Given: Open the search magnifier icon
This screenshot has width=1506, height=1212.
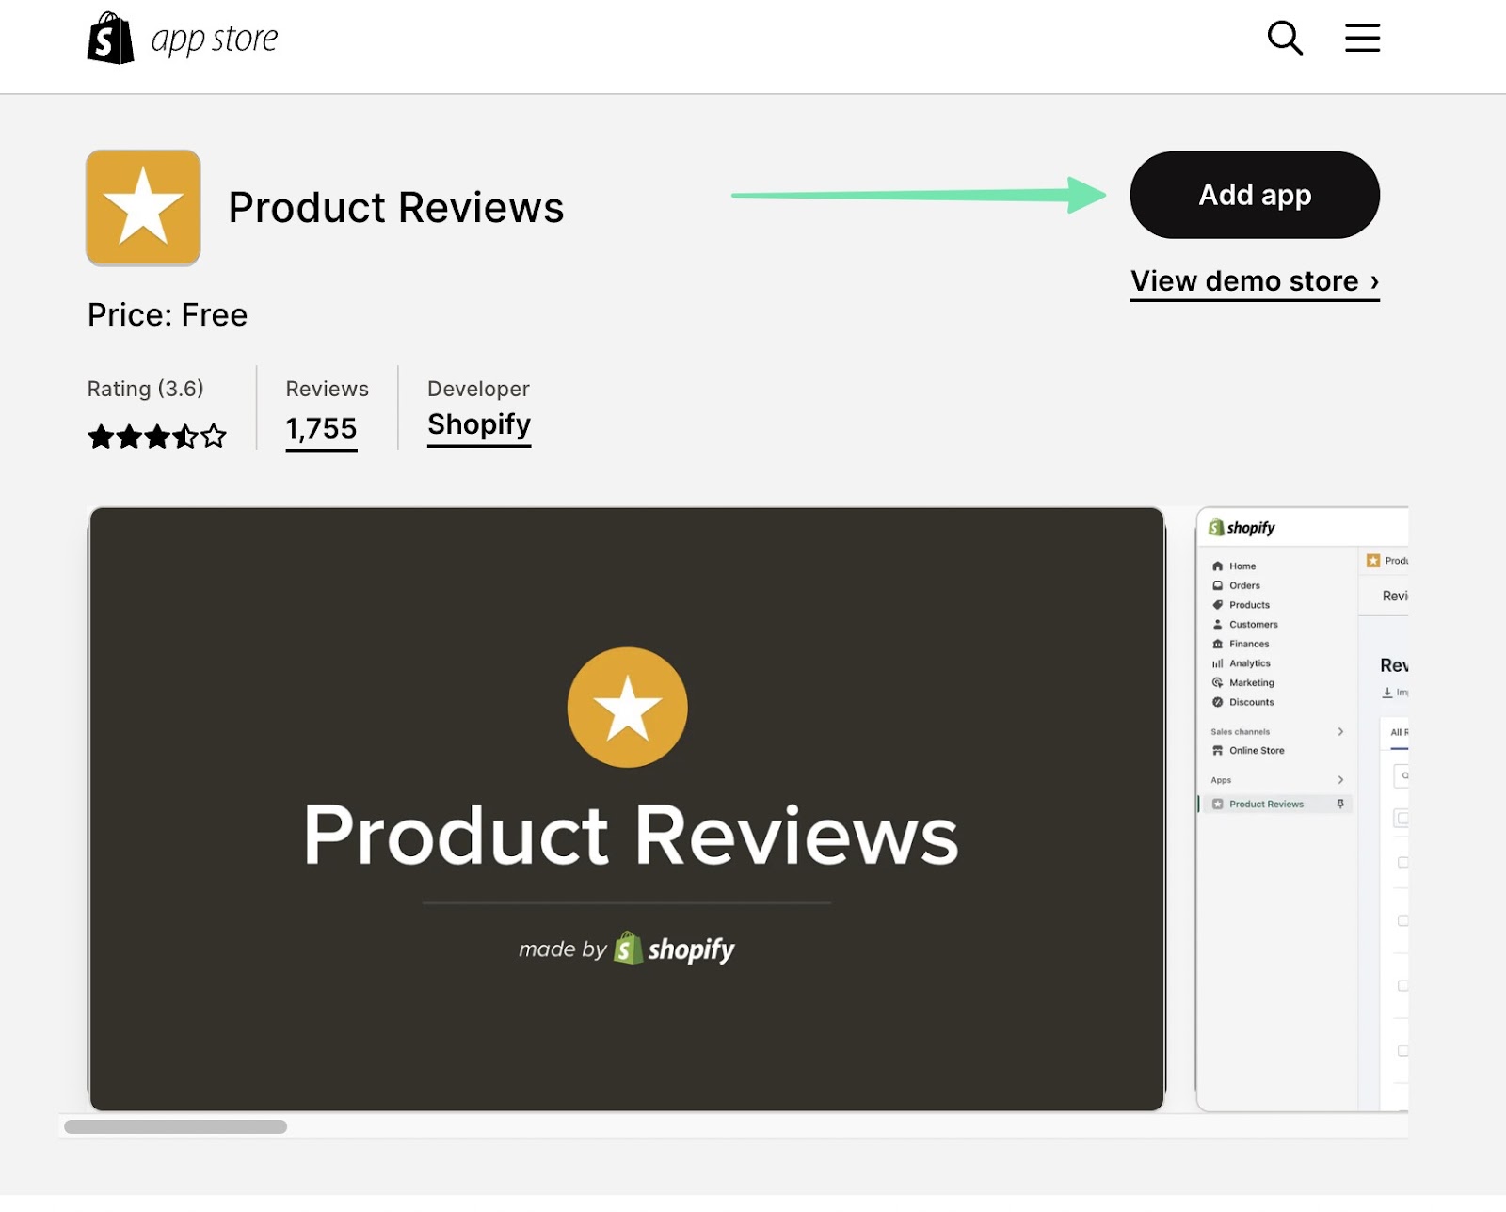Looking at the screenshot, I should click(x=1285, y=39).
